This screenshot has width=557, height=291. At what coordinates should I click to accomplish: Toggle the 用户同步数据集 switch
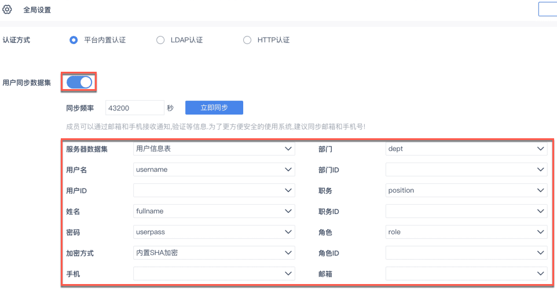[80, 82]
